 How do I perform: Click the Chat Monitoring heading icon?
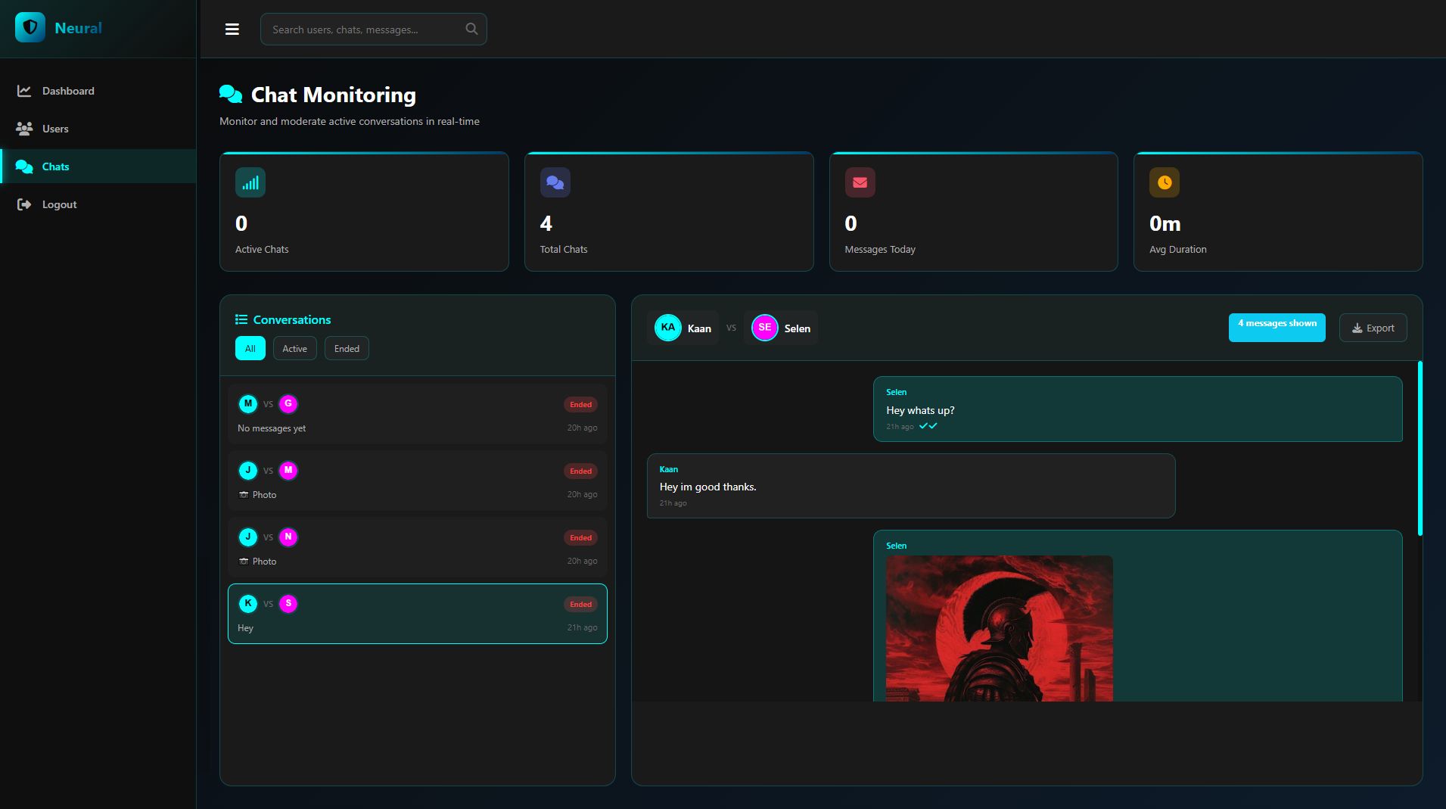click(x=231, y=94)
